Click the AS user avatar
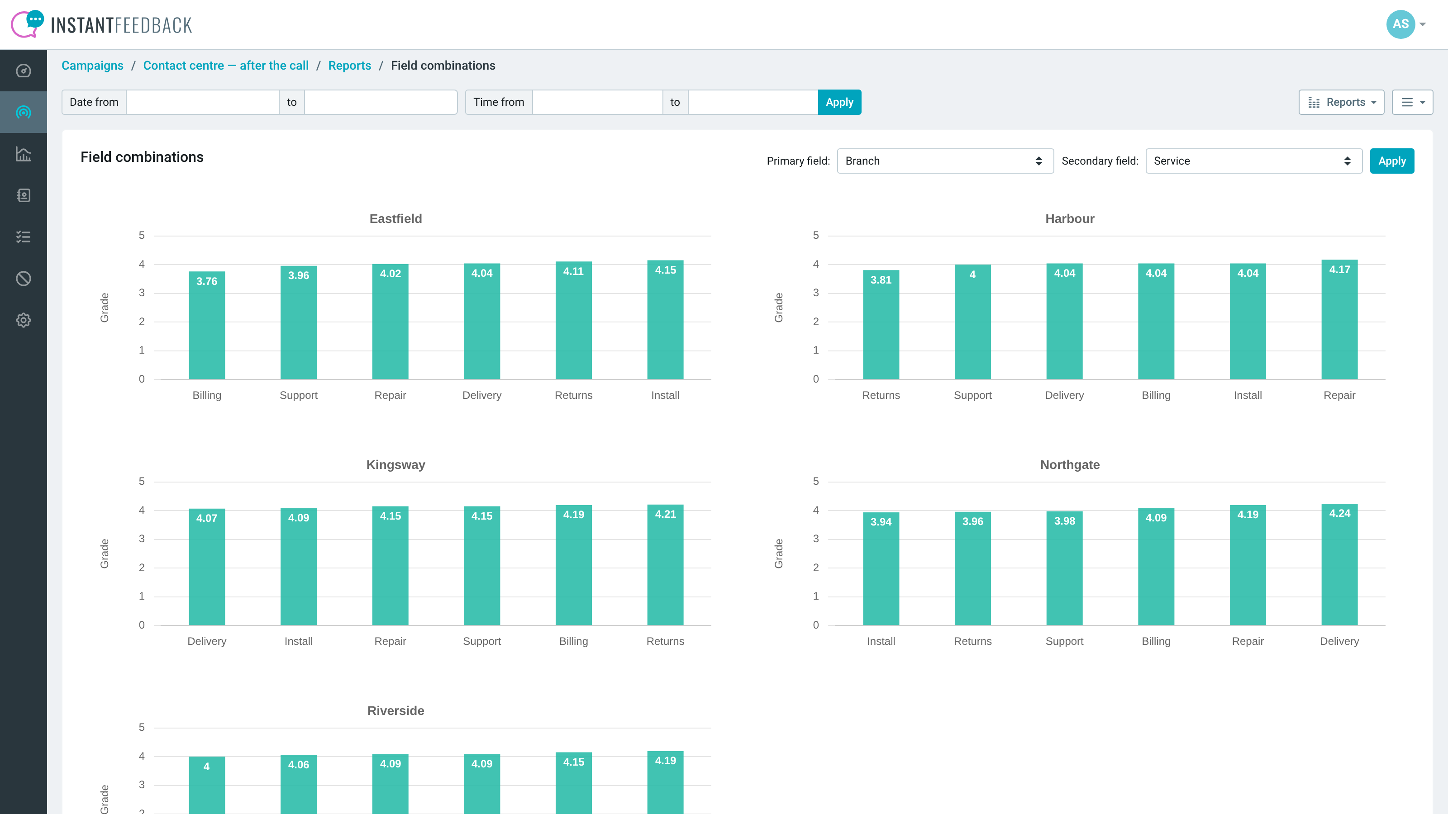This screenshot has width=1448, height=814. [x=1400, y=24]
